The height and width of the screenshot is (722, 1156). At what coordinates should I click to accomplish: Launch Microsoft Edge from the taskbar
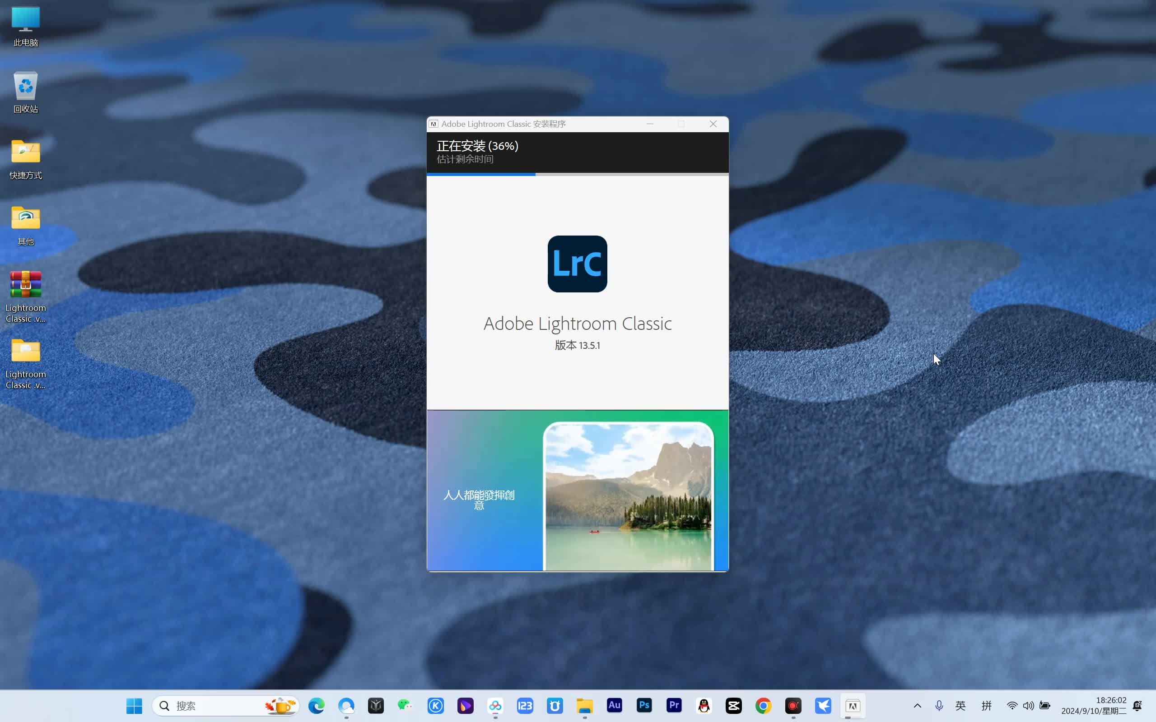[316, 705]
